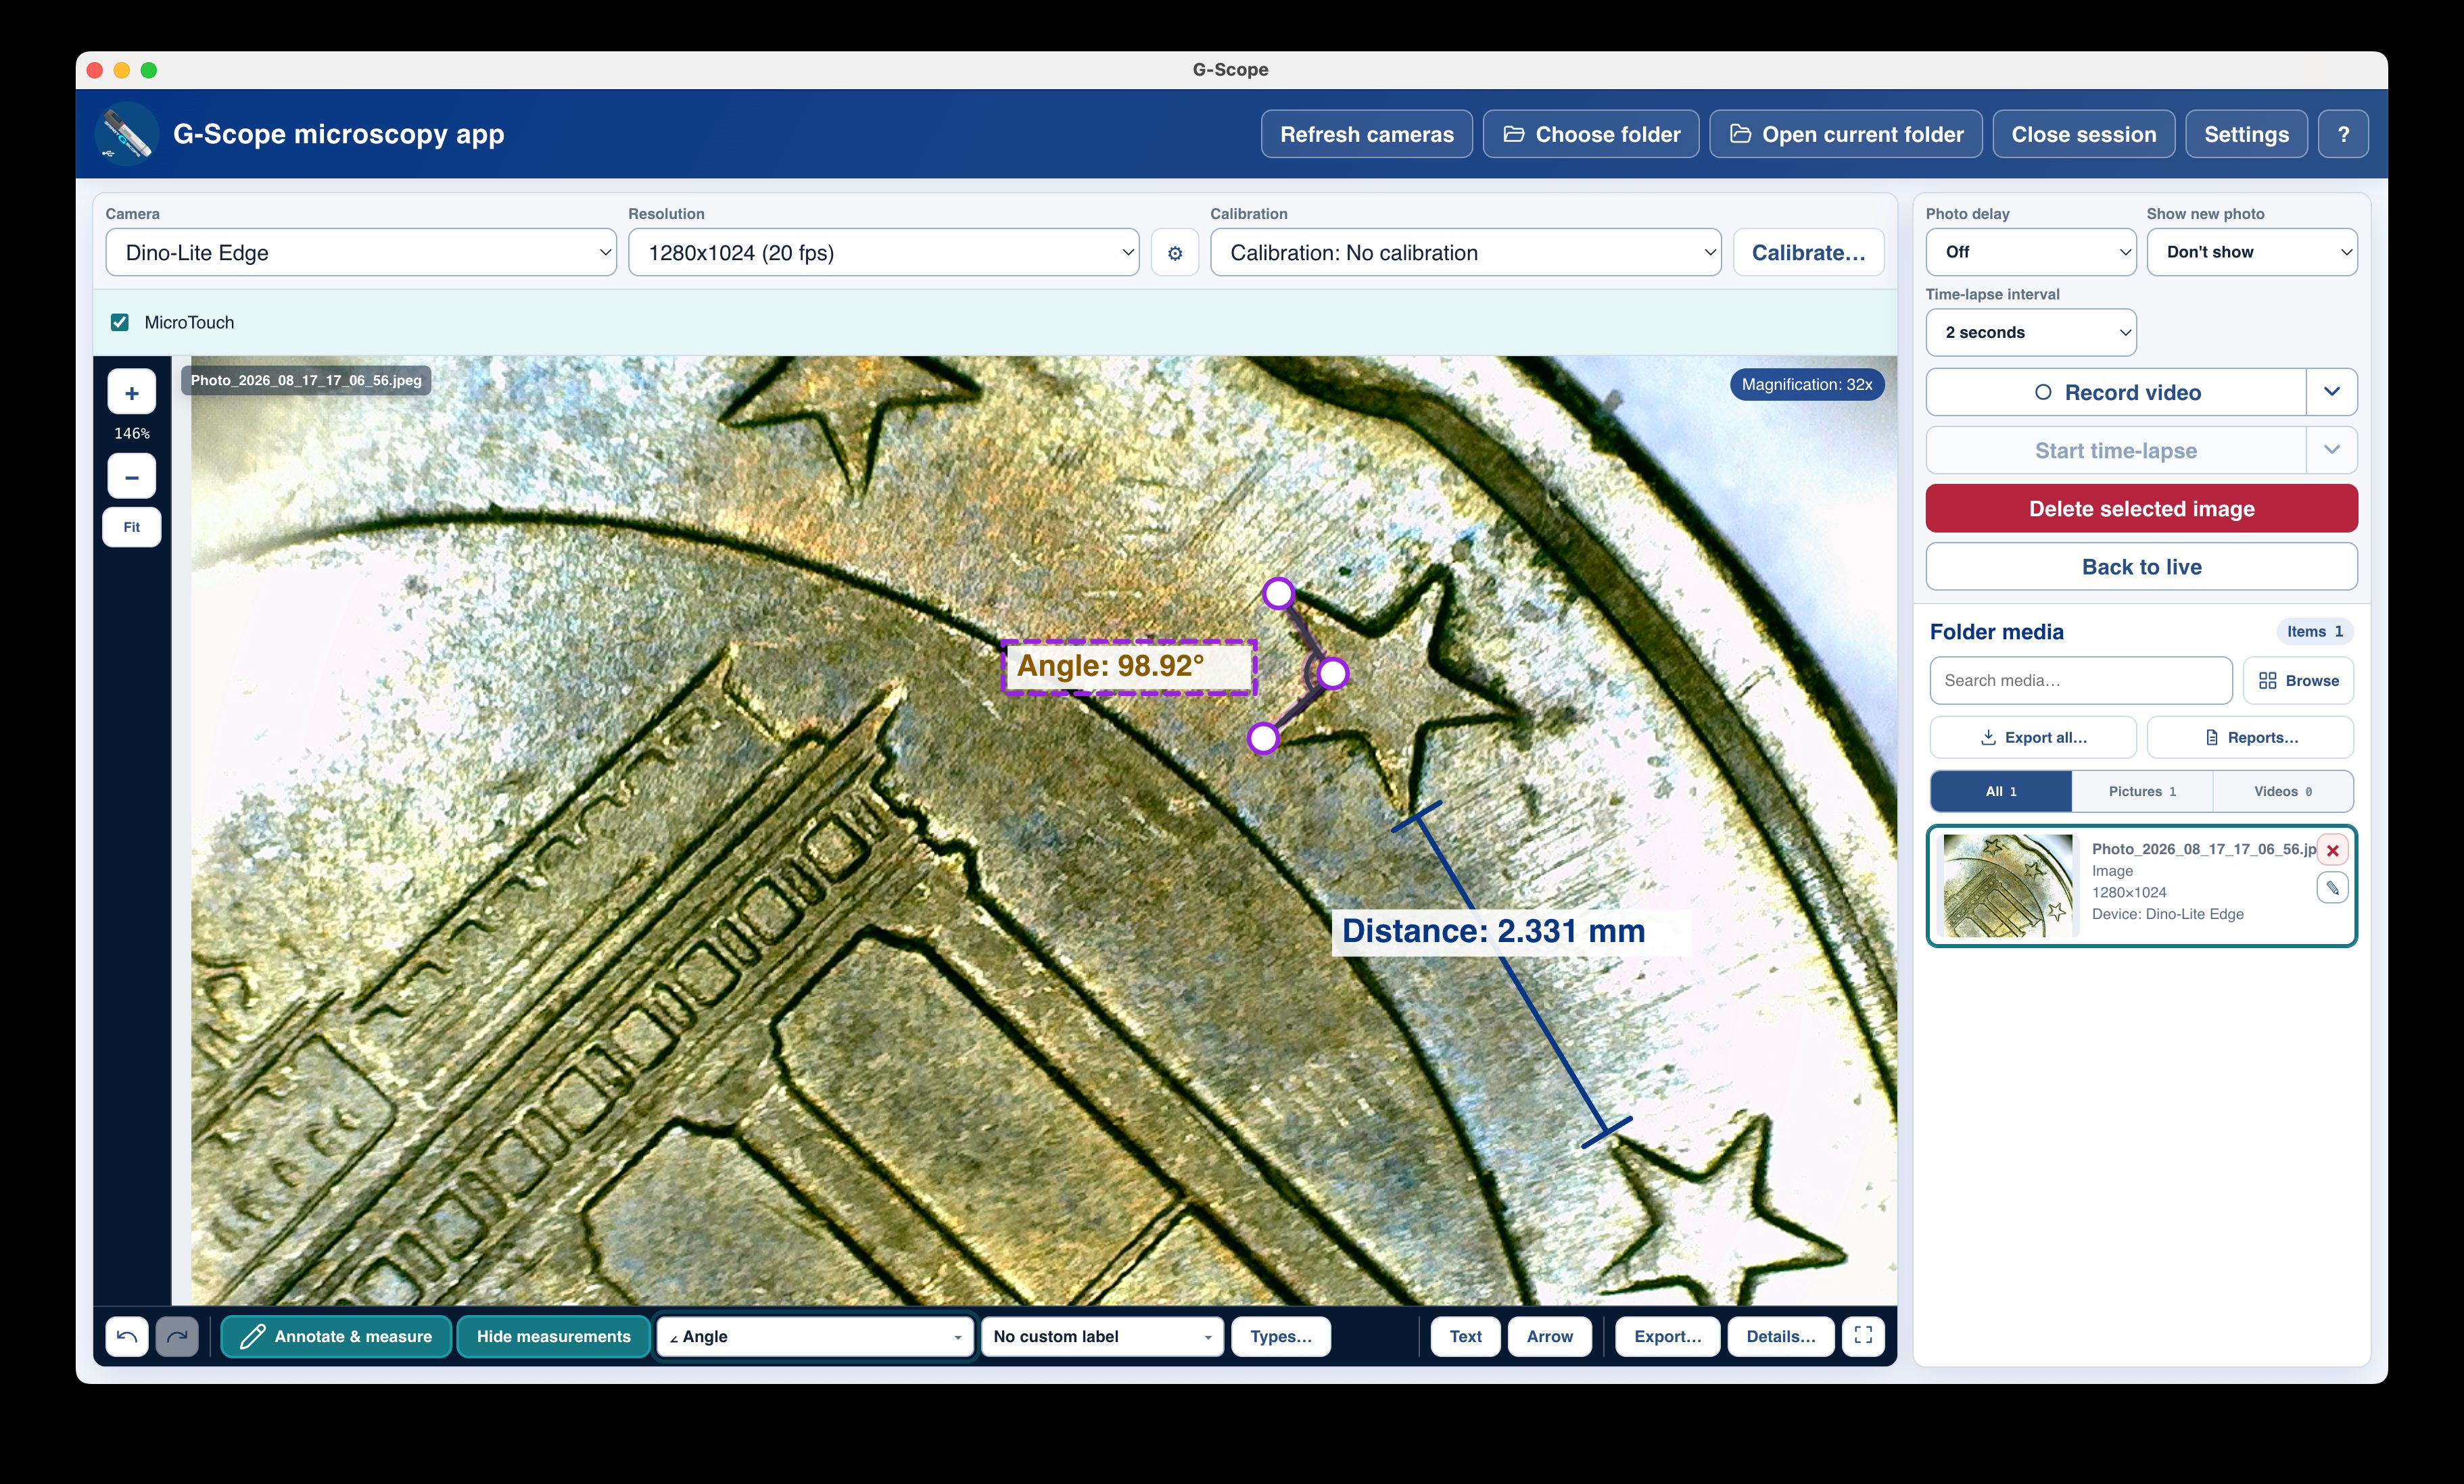
Task: Expand Start time-lapse options chevron
Action: click(2332, 449)
